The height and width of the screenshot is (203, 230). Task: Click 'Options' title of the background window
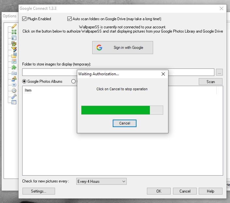coord(9,16)
